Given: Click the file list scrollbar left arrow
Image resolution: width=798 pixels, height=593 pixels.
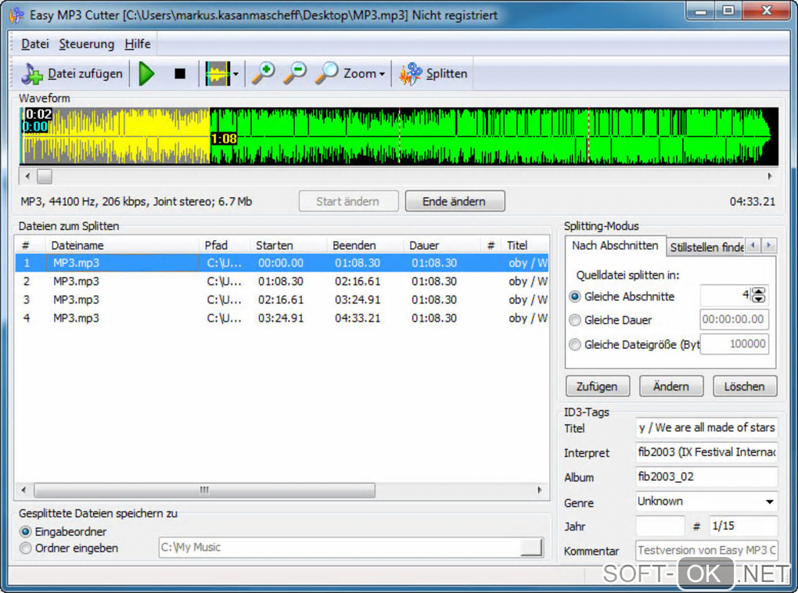Looking at the screenshot, I should pos(23,491).
